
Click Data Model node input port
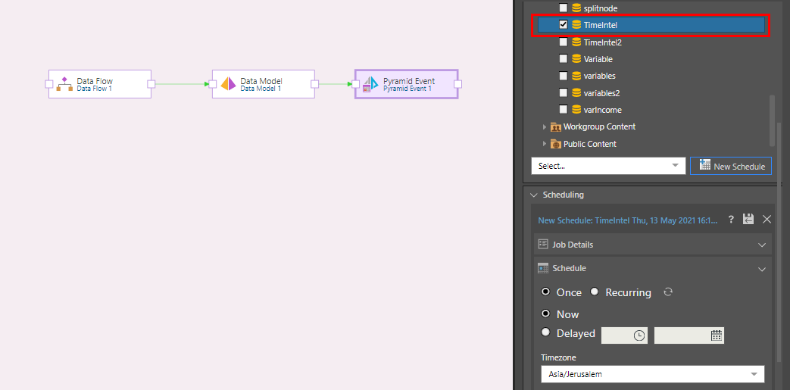point(212,84)
